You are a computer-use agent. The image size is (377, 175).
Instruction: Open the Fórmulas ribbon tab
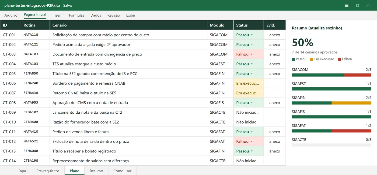coord(76,15)
